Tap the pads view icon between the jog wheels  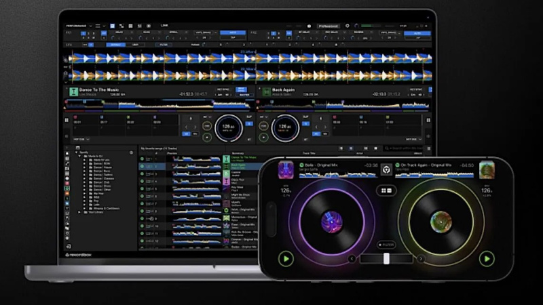pos(386,191)
